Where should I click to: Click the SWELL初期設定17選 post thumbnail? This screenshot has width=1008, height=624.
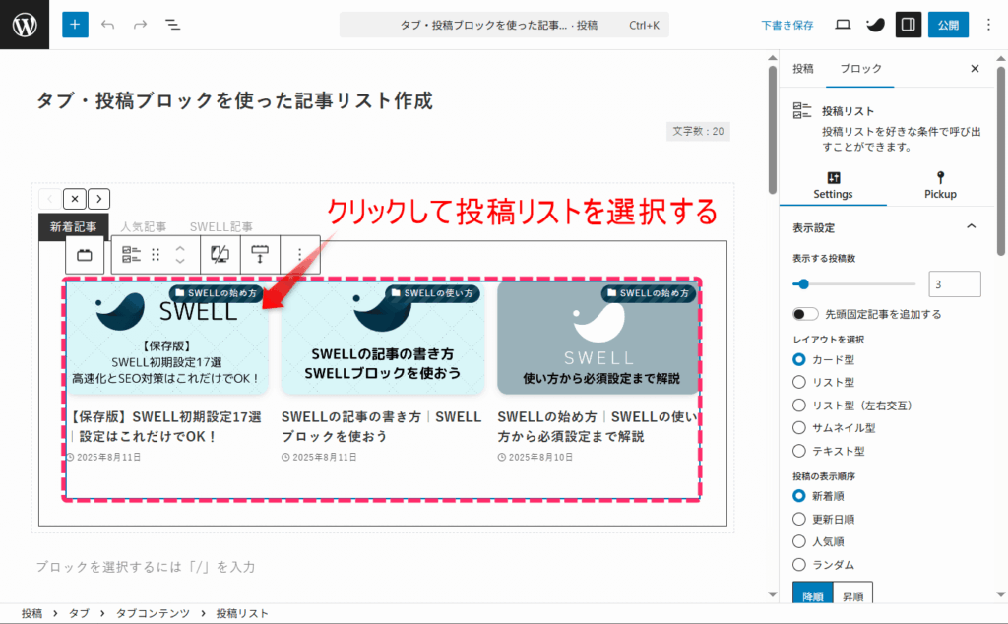pyautogui.click(x=167, y=338)
